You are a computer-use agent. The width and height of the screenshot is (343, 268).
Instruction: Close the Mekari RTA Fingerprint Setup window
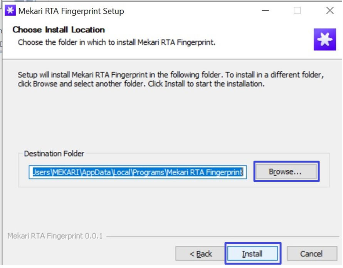point(330,10)
